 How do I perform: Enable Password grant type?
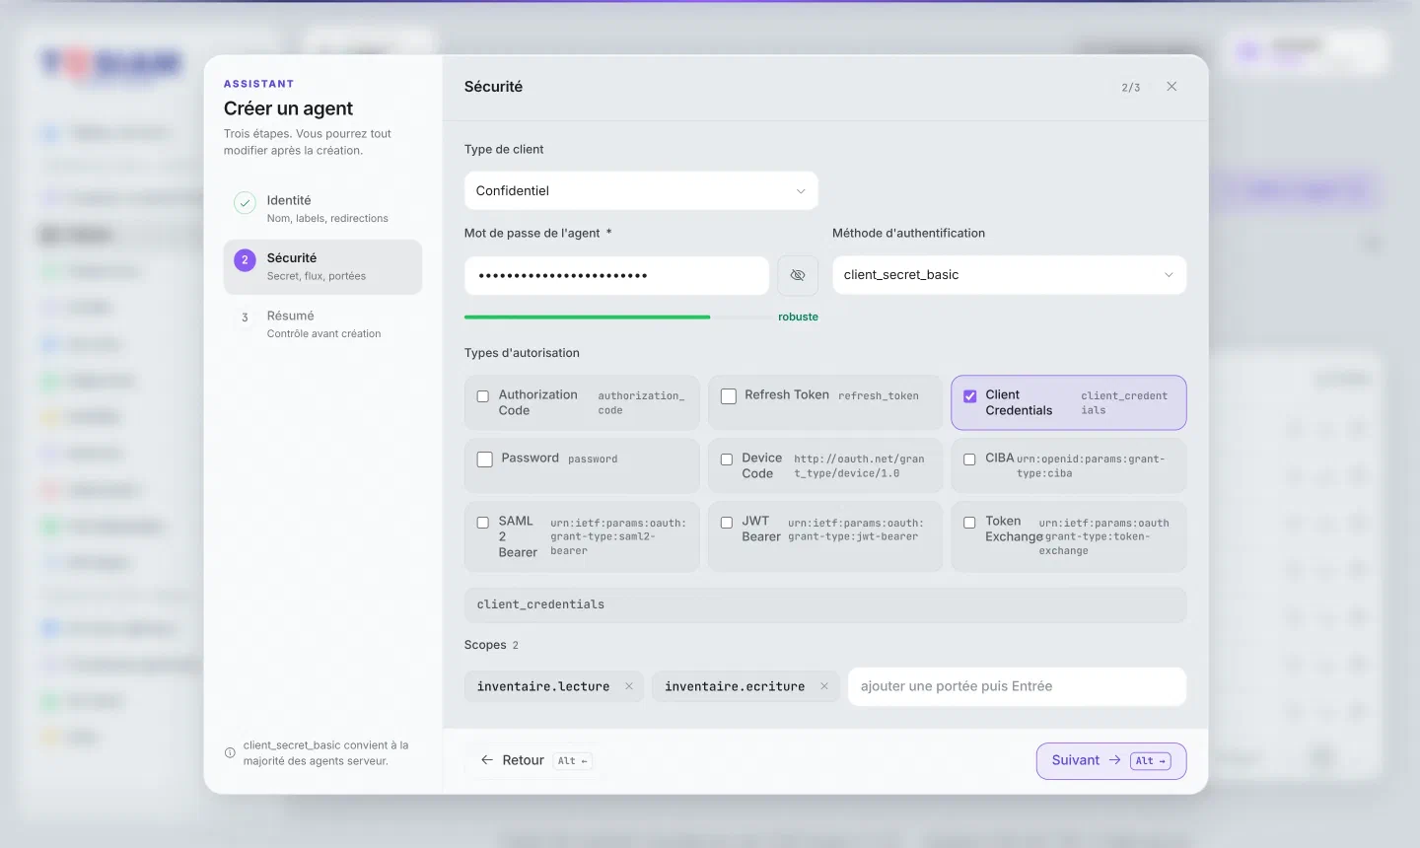click(485, 459)
